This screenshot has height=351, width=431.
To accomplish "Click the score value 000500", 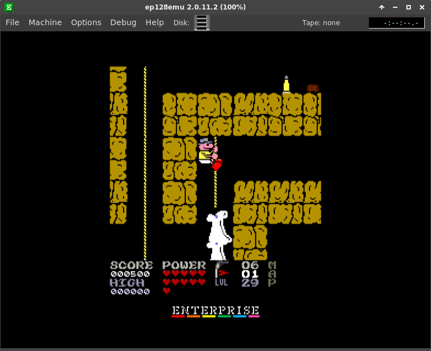I will coord(130,274).
